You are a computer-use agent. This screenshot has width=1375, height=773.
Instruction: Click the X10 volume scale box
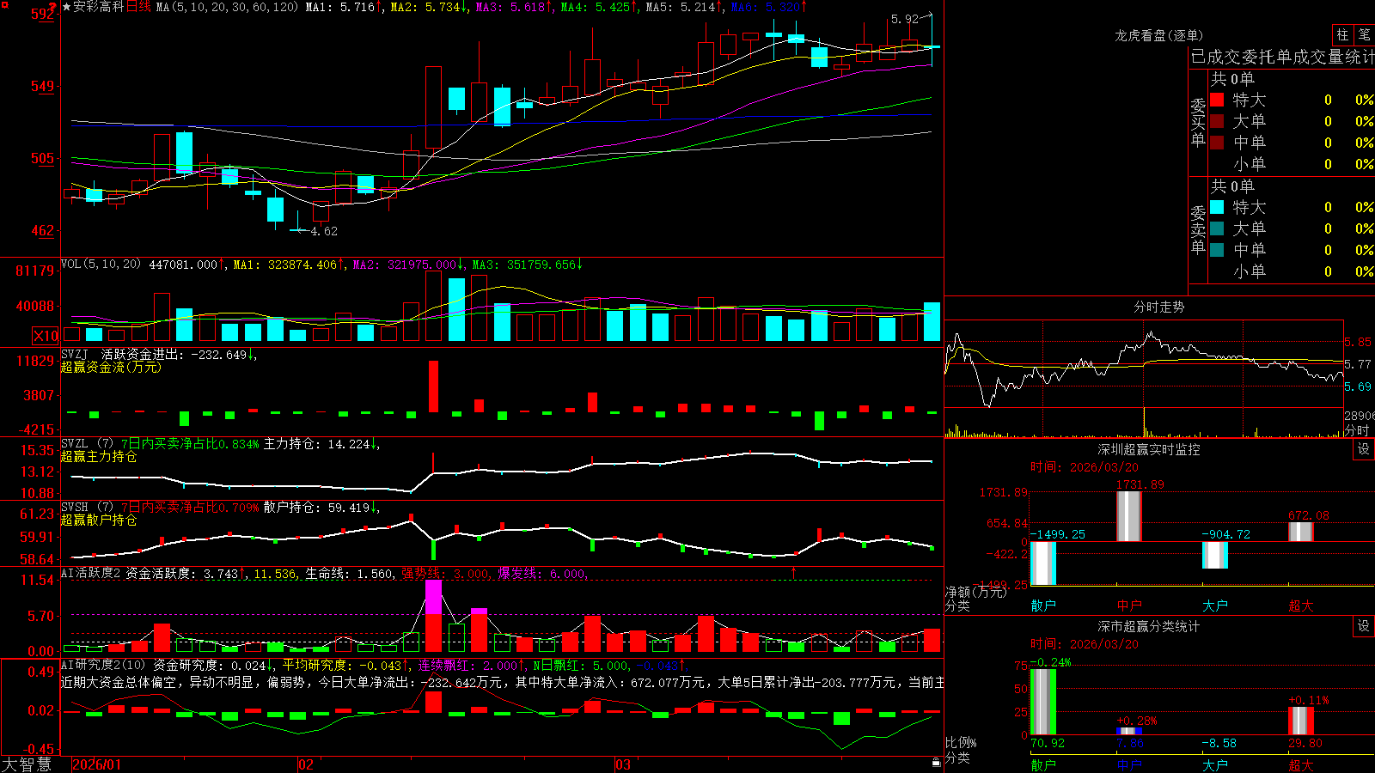click(x=46, y=336)
